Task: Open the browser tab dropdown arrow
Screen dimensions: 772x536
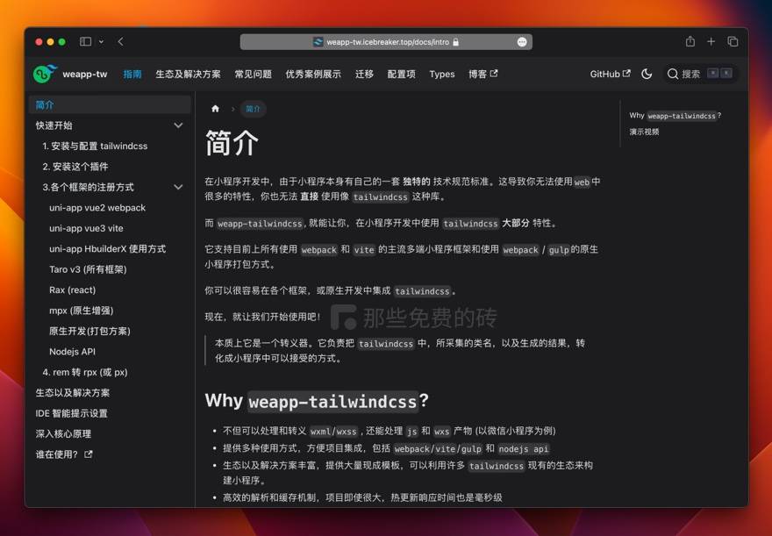Action: pos(99,41)
